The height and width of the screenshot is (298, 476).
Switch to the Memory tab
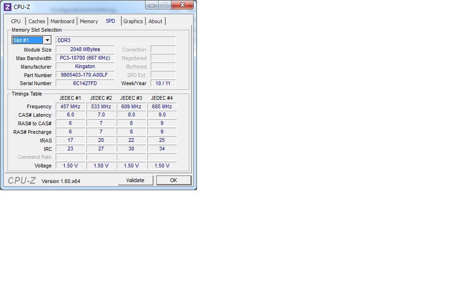coord(89,21)
